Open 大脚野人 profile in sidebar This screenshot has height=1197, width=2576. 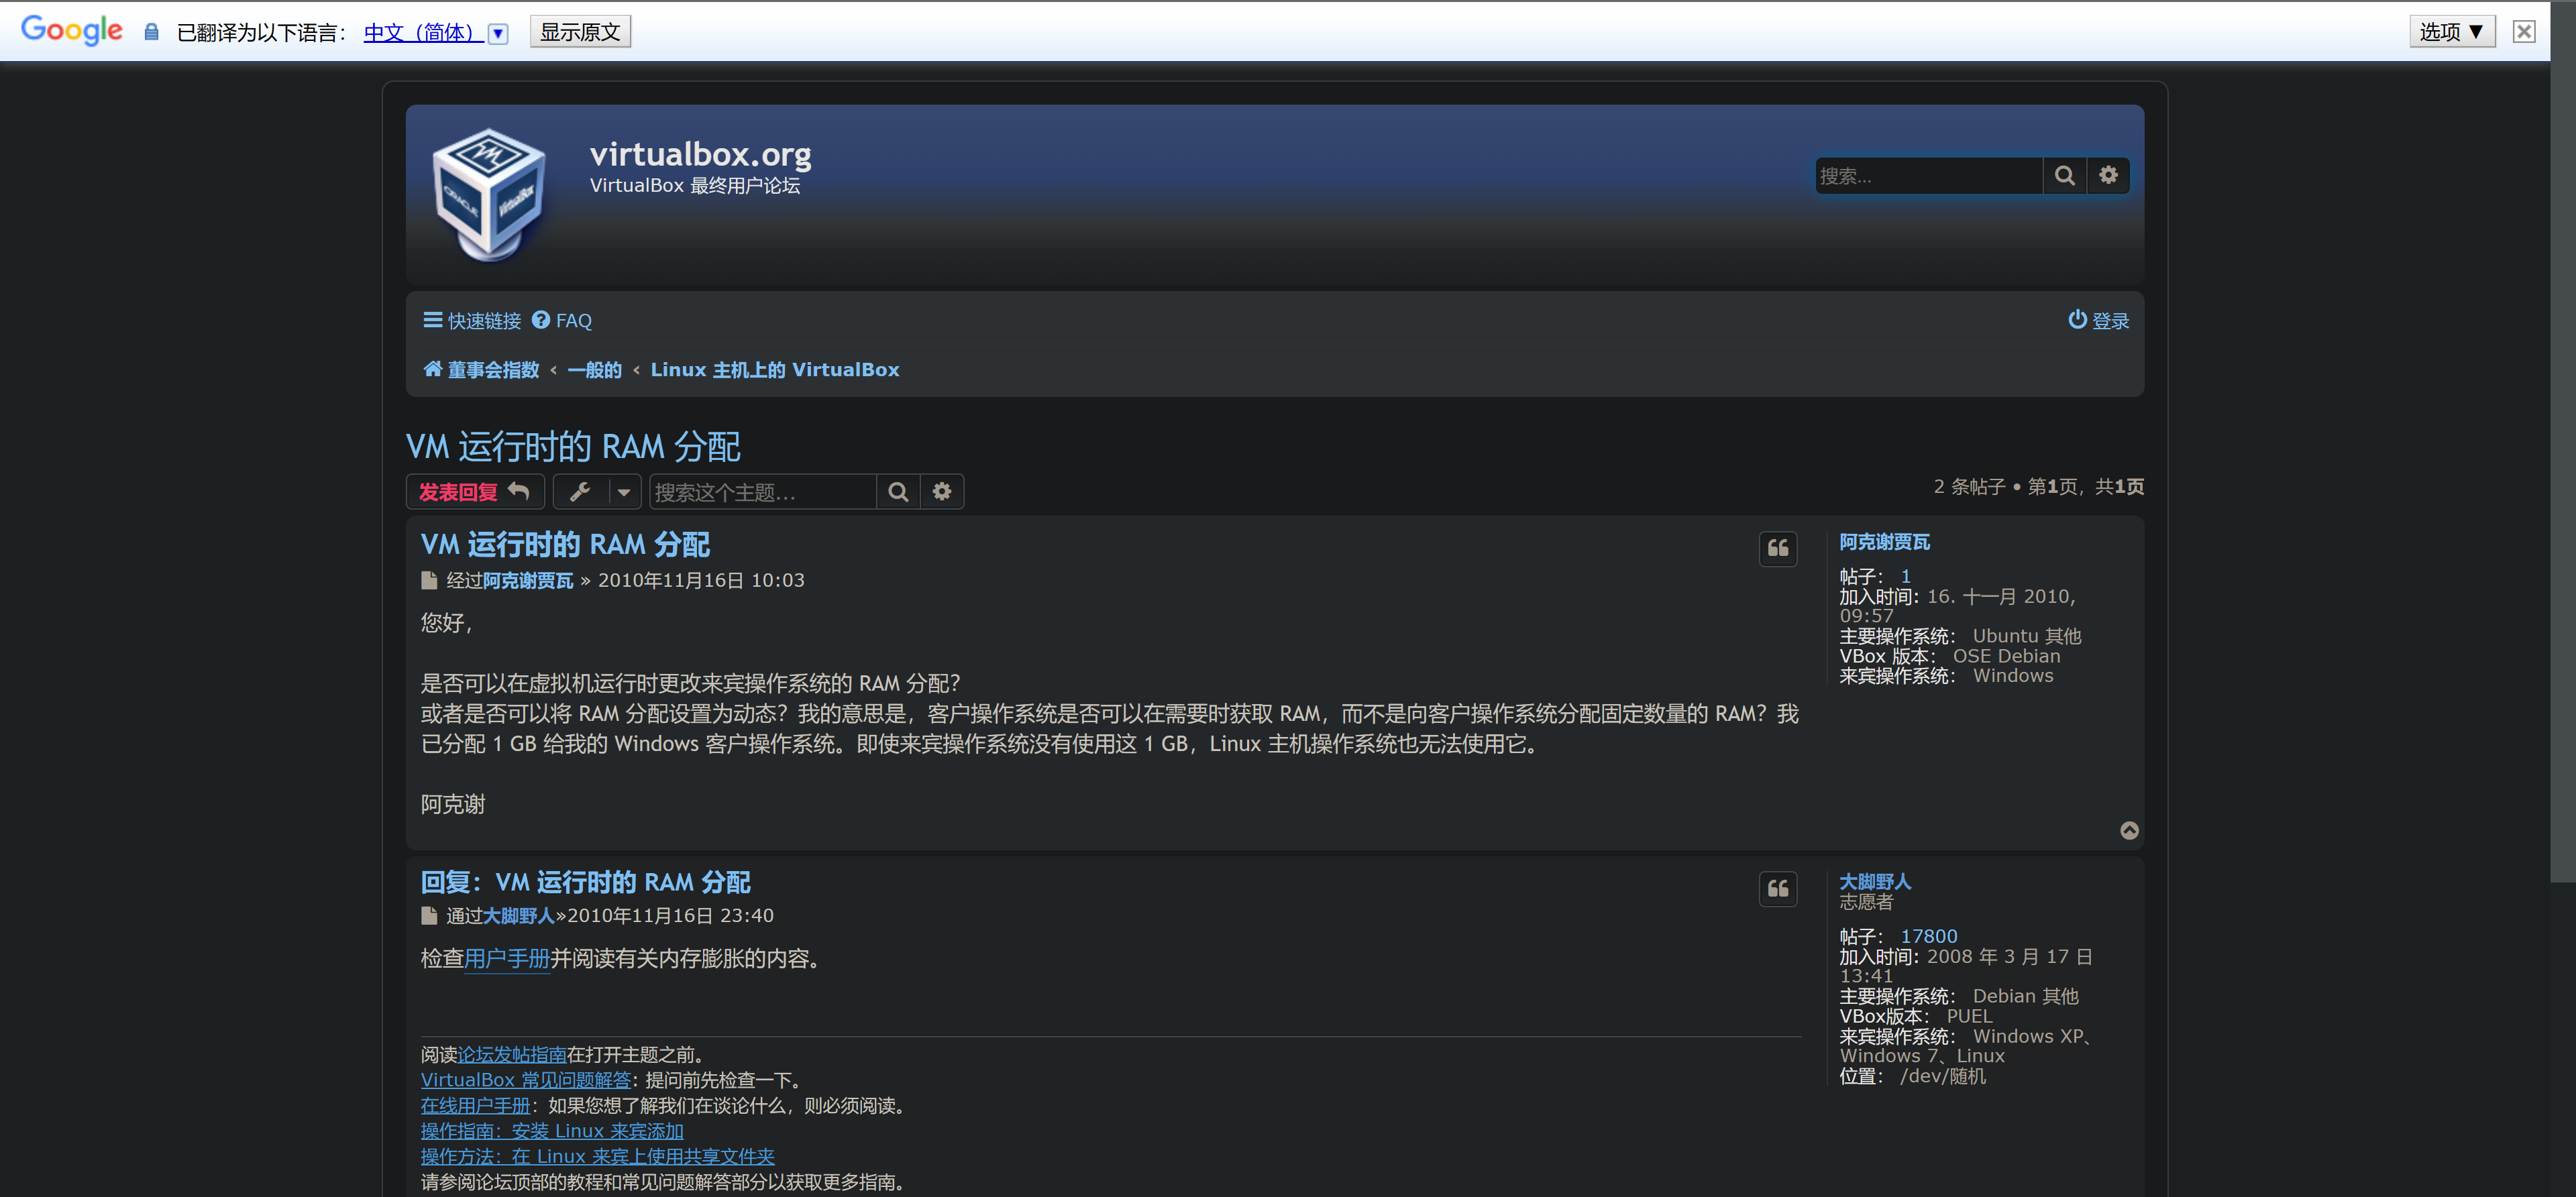pos(1875,882)
